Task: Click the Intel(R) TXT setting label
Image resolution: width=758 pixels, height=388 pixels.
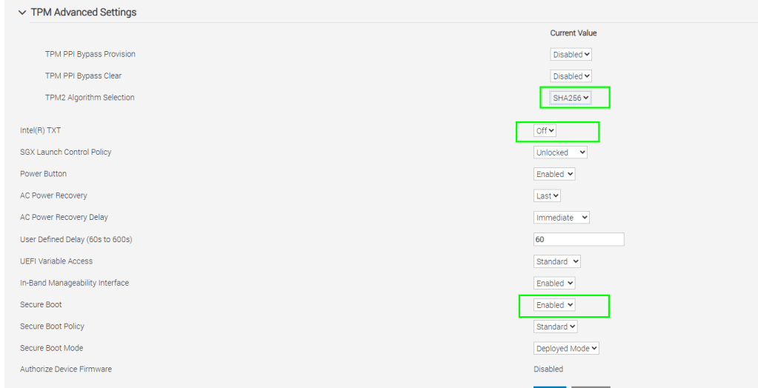Action: pos(40,131)
